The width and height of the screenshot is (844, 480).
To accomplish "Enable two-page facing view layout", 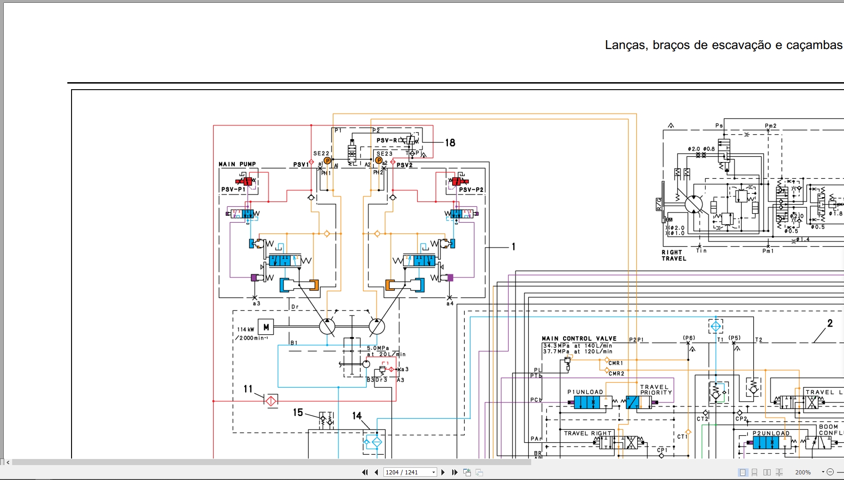I will tap(767, 472).
